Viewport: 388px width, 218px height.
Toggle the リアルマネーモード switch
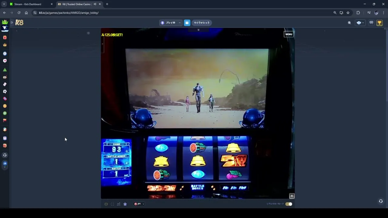[x=289, y=204]
